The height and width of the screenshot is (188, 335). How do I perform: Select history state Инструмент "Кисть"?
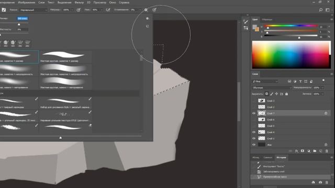274,166
